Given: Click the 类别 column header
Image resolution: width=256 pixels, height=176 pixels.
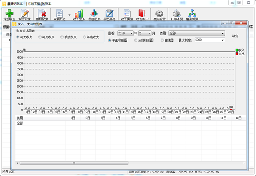Looking at the screenshot, I should (x=40, y=118).
